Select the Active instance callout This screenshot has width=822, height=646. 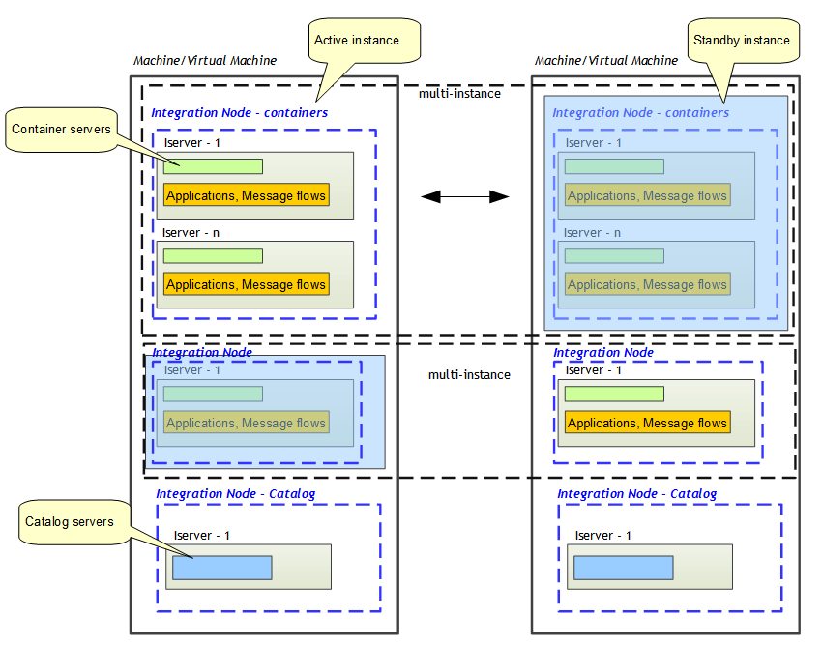pos(364,40)
